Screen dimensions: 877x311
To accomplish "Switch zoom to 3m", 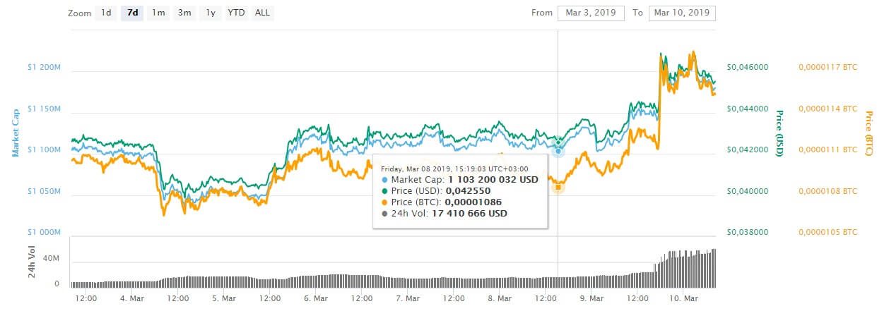I will tap(184, 13).
